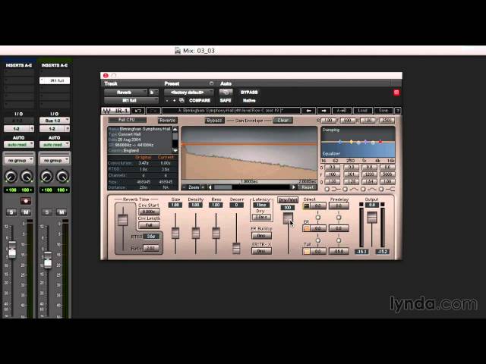Zoom in with plus beside Zoom

(x=203, y=187)
